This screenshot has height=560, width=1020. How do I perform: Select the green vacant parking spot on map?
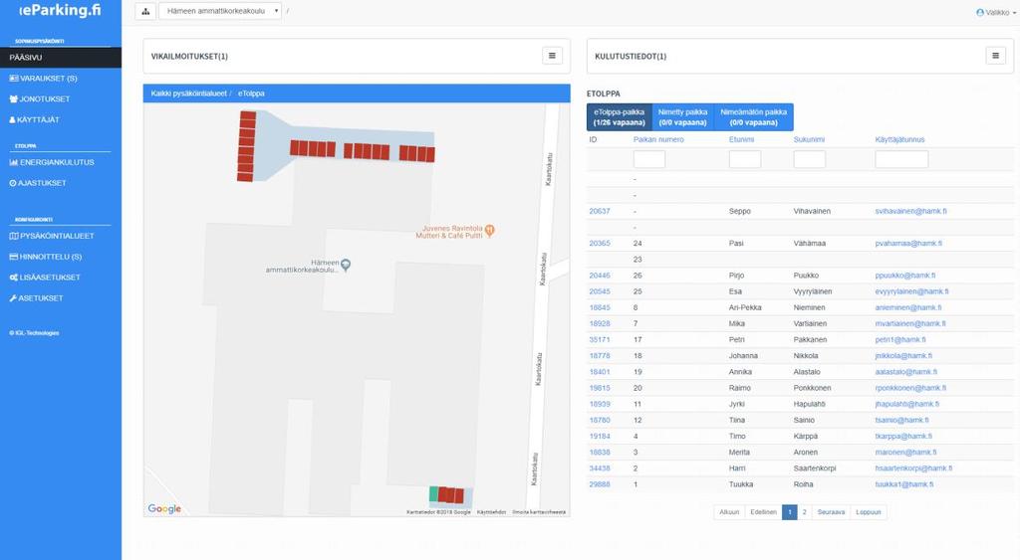433,494
